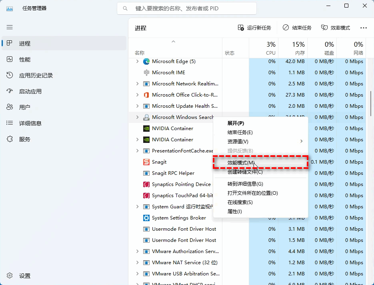The height and width of the screenshot is (285, 374).
Task: Choose 创建转储文件(C) menu entry
Action: (260, 172)
